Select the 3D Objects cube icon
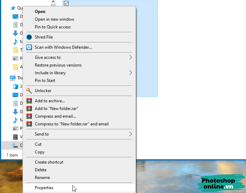246x193 pixels. pos(15,87)
